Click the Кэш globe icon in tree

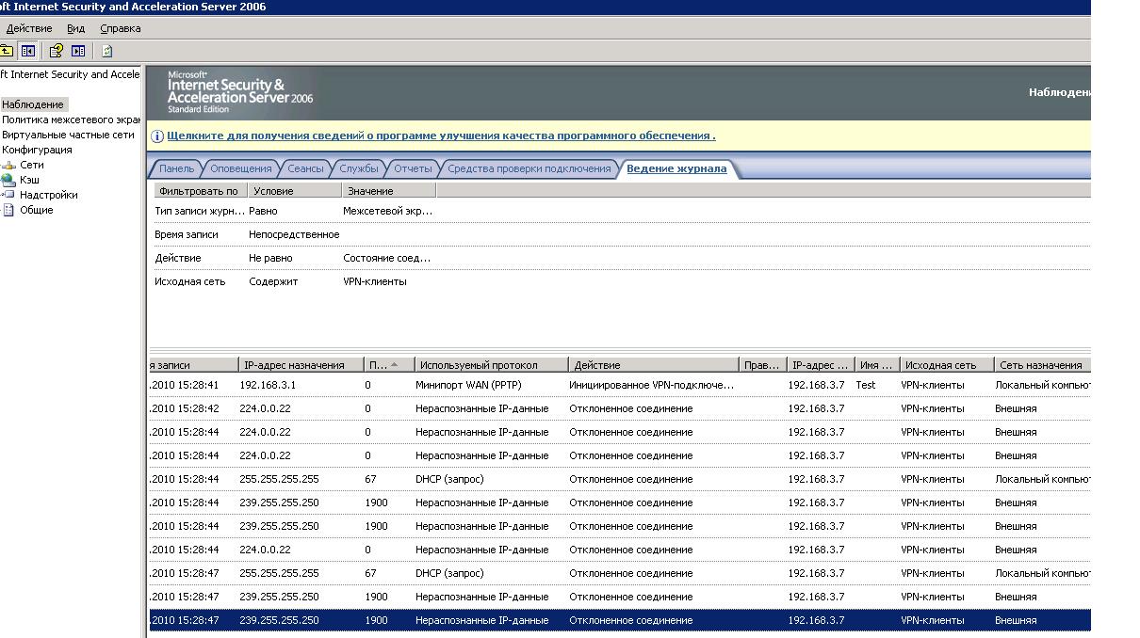(x=8, y=180)
